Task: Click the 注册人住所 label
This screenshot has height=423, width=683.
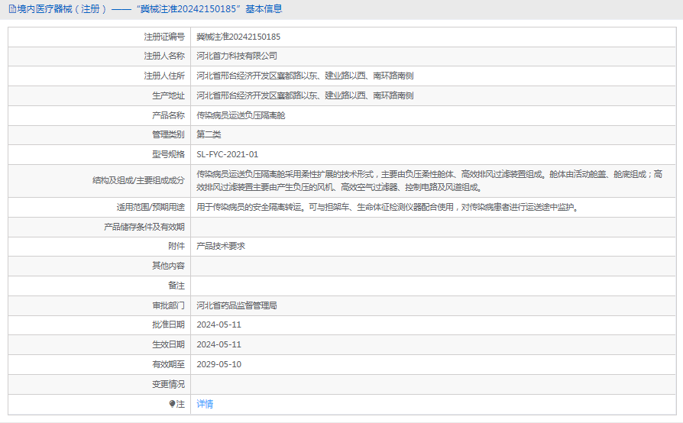Action: pyautogui.click(x=164, y=76)
